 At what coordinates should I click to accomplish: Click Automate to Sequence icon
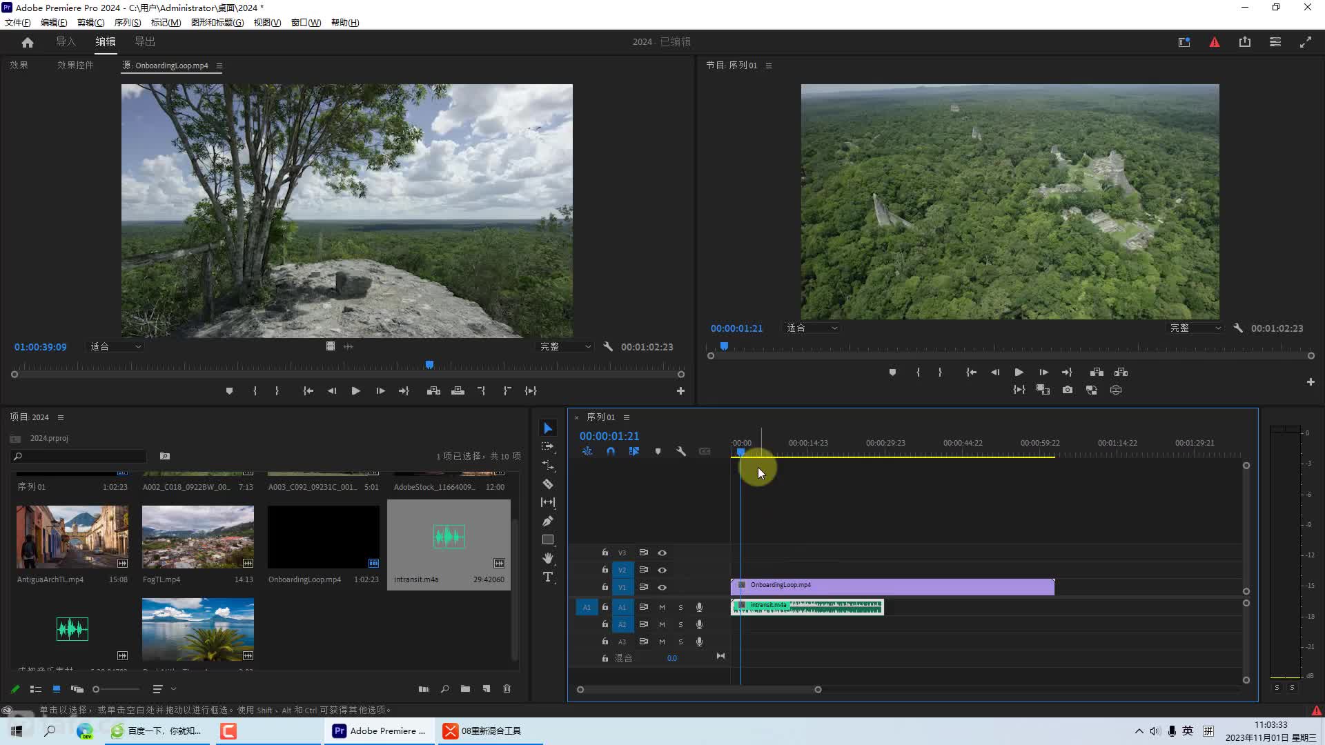424,689
